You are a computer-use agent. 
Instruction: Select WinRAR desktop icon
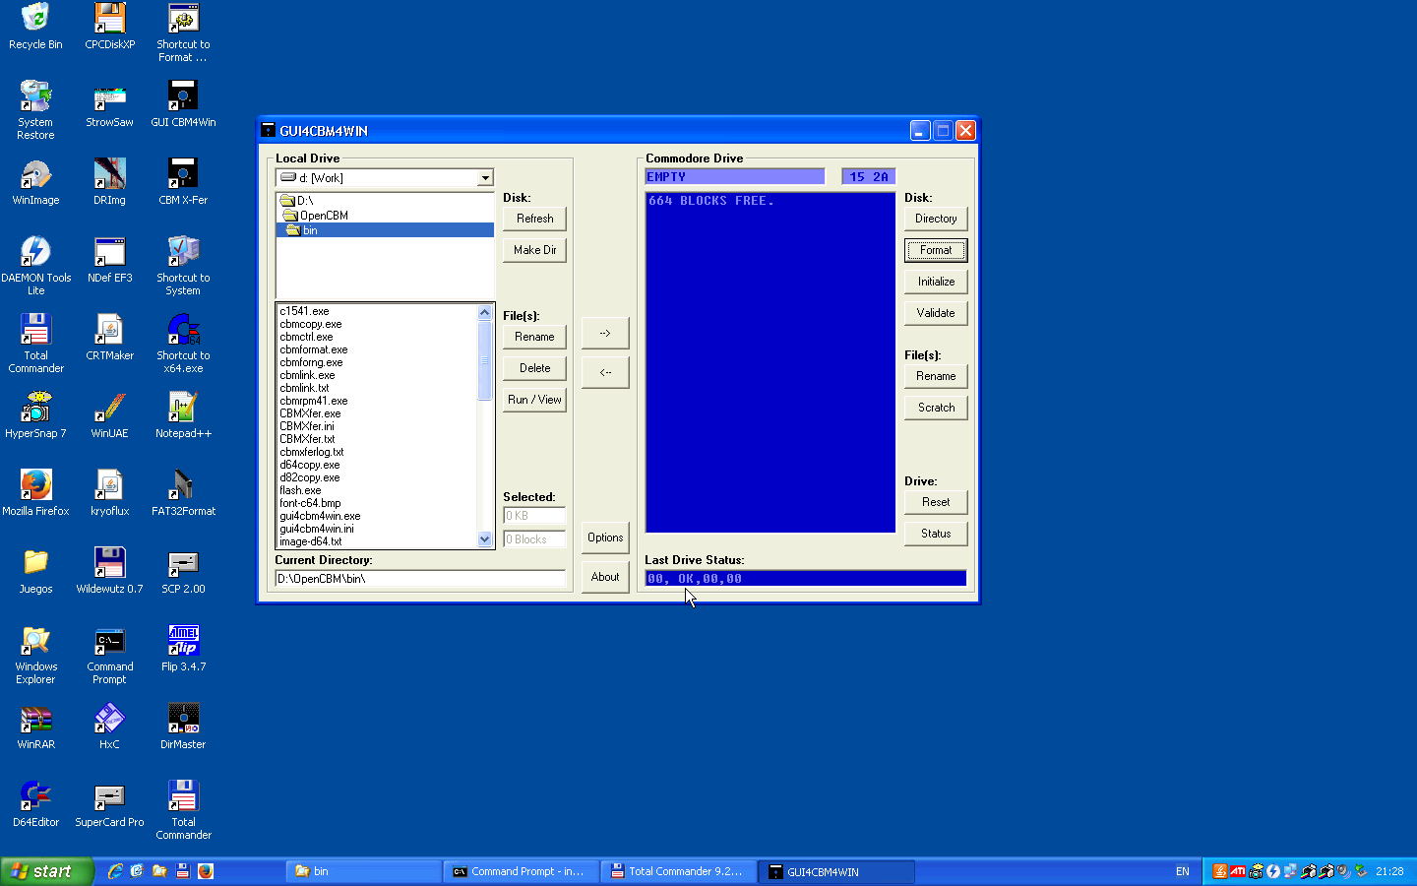tap(35, 727)
